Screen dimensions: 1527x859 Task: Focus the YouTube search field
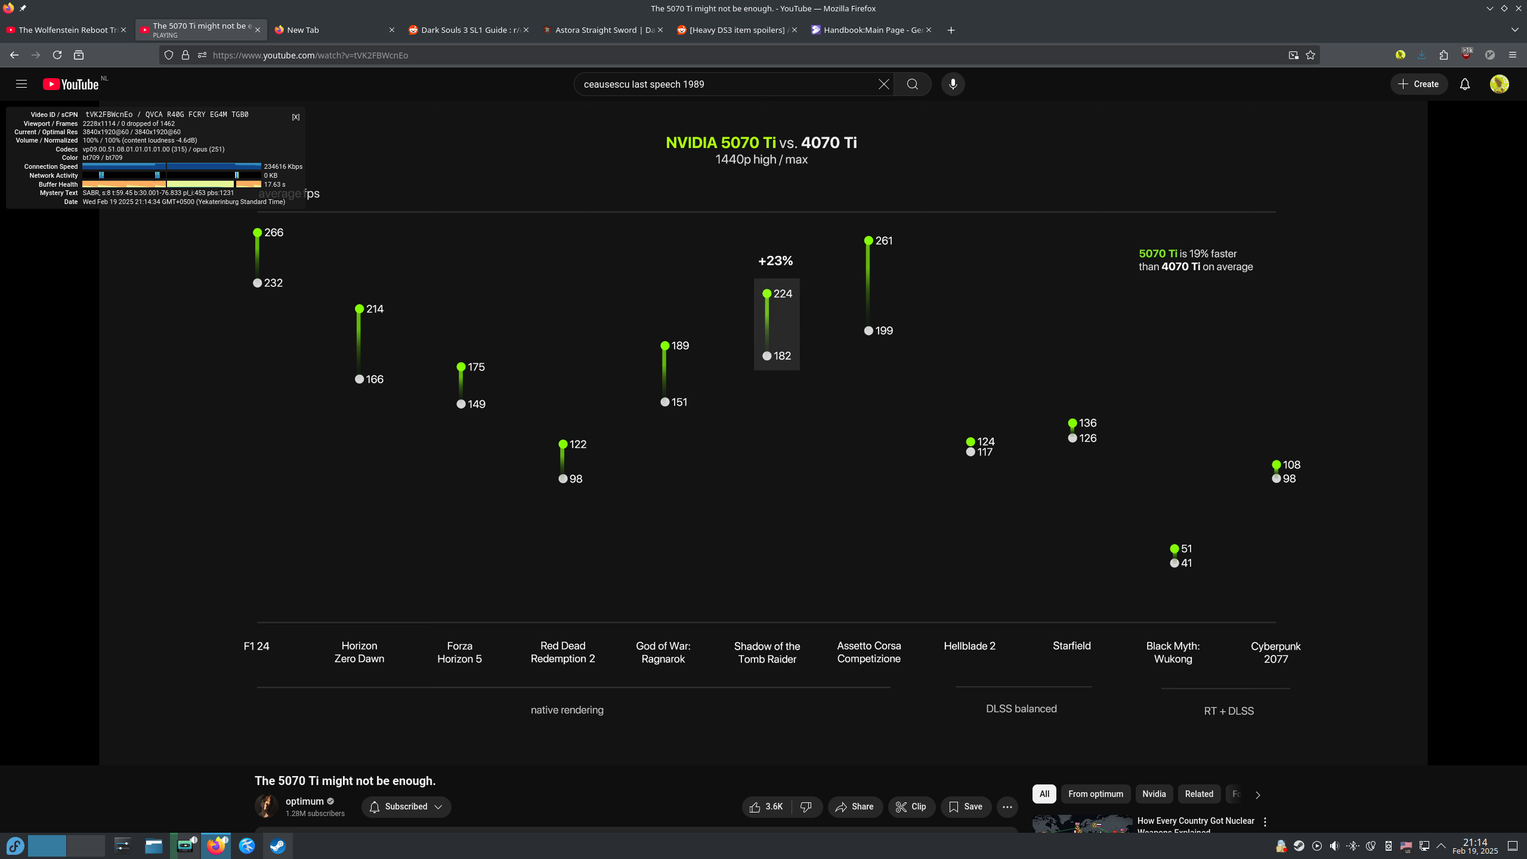725,84
